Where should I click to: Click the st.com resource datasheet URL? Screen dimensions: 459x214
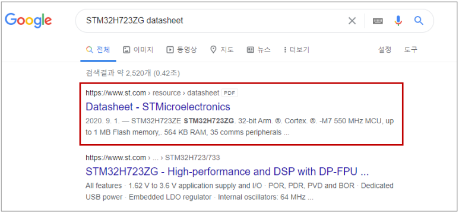[x=152, y=93]
